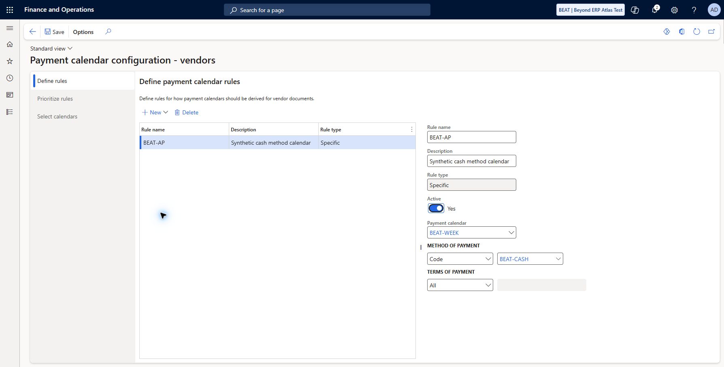724x367 pixels.
Task: Select the Define rules tab
Action: (x=83, y=81)
